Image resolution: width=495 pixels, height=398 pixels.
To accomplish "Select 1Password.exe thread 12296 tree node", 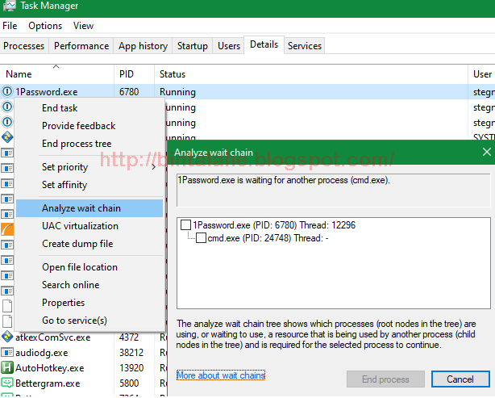I will 274,225.
